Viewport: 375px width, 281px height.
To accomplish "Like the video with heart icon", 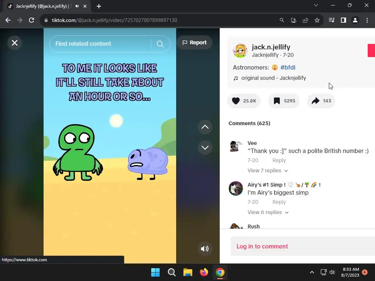I will tap(236, 101).
